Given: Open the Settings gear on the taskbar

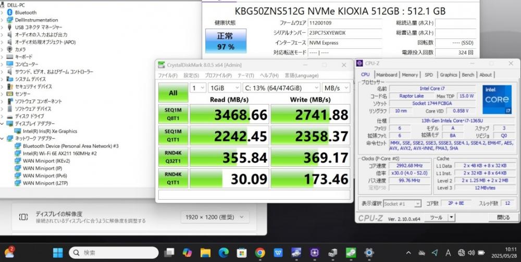Looking at the screenshot, I should point(369,253).
